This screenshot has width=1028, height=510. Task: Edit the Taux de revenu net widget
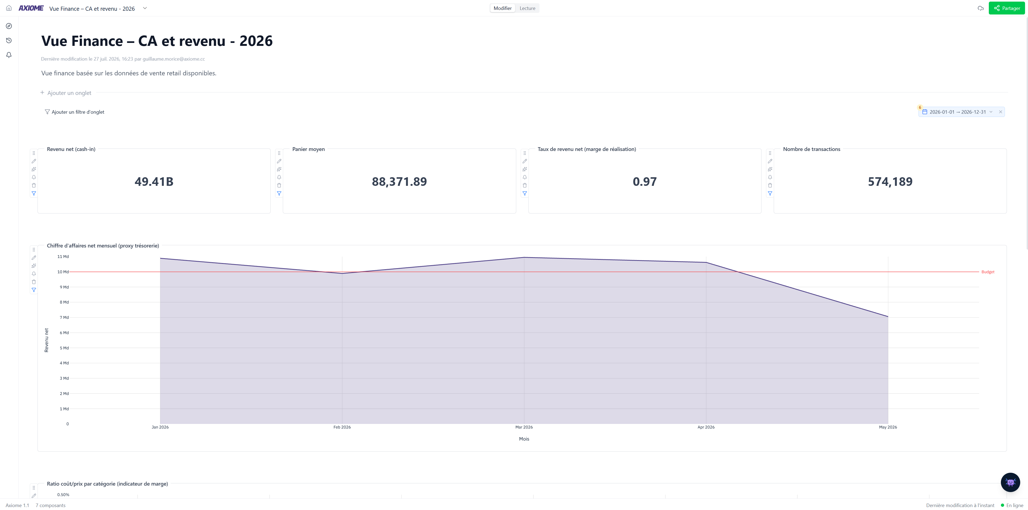(524, 161)
